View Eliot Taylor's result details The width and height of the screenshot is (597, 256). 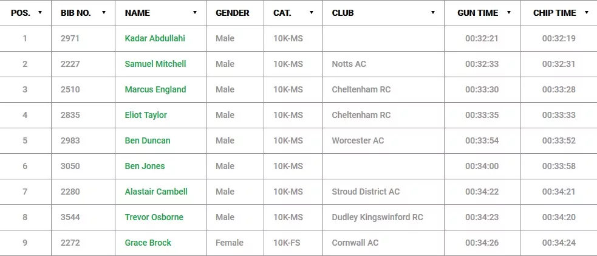pyautogui.click(x=146, y=115)
